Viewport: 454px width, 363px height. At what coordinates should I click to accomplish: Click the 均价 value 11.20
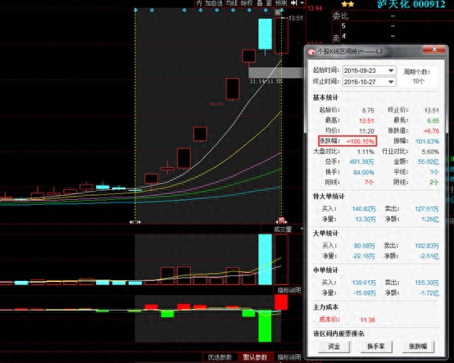click(x=366, y=131)
